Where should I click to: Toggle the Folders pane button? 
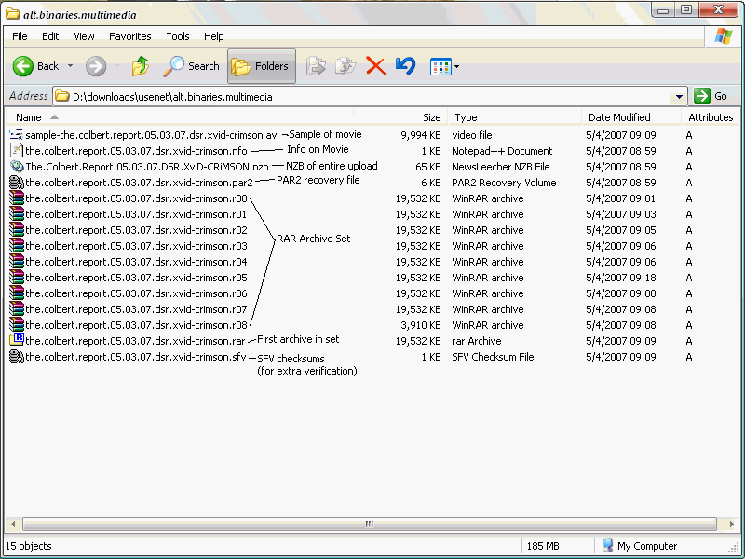coord(262,66)
